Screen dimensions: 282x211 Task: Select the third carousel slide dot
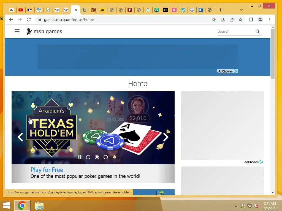106,157
